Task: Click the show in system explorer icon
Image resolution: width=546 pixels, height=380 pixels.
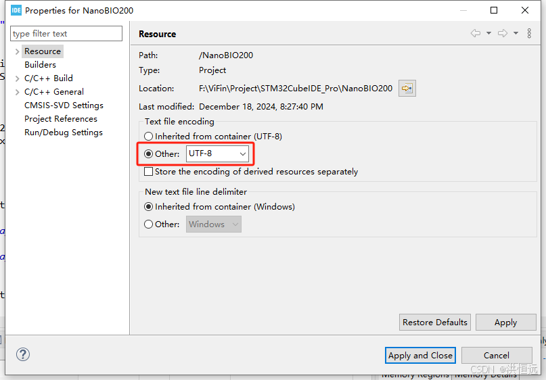Action: click(407, 89)
